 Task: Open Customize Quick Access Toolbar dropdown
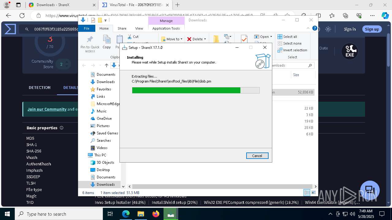[105, 20]
